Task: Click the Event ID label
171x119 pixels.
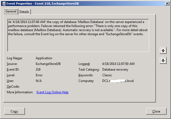Action: pyautogui.click(x=13, y=70)
